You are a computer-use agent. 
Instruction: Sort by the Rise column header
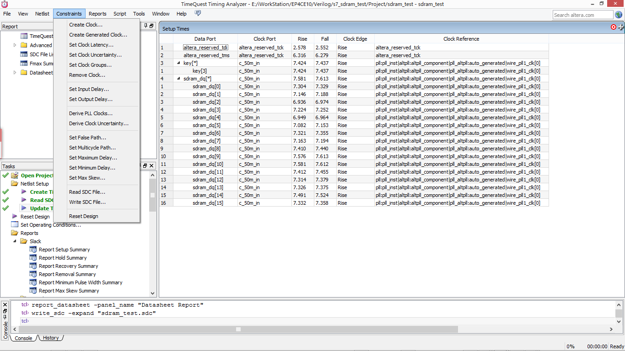click(x=302, y=39)
